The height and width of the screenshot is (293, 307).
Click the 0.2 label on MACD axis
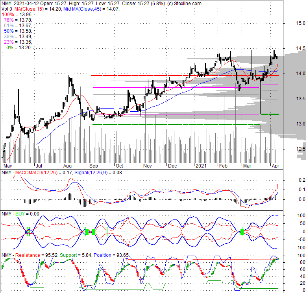pos(302,180)
